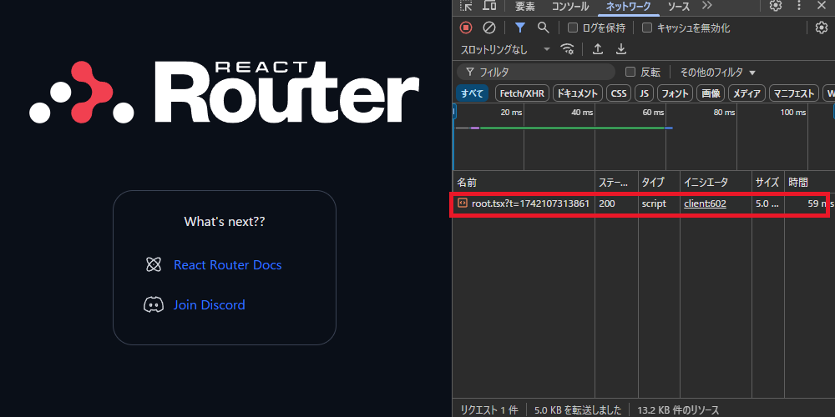Filter requests by メディア
The height and width of the screenshot is (417, 835).
(x=747, y=93)
